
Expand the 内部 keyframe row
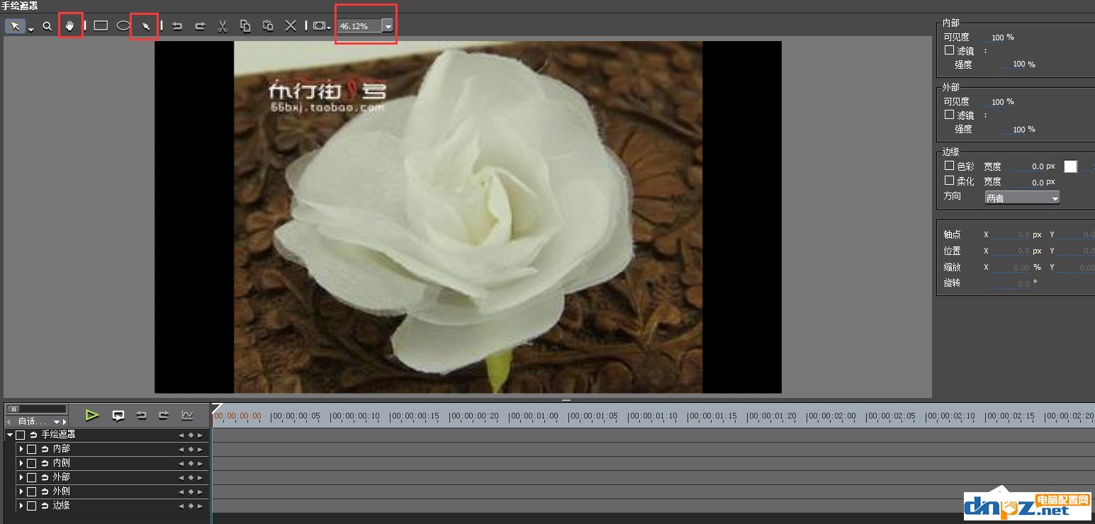click(x=21, y=449)
